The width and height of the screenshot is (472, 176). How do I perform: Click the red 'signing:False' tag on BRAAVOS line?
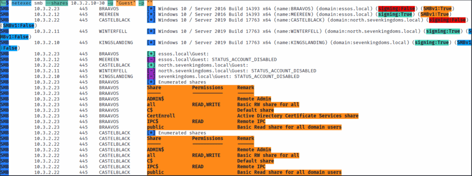397,9
